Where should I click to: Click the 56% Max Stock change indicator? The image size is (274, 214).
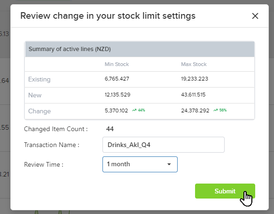tap(223, 110)
